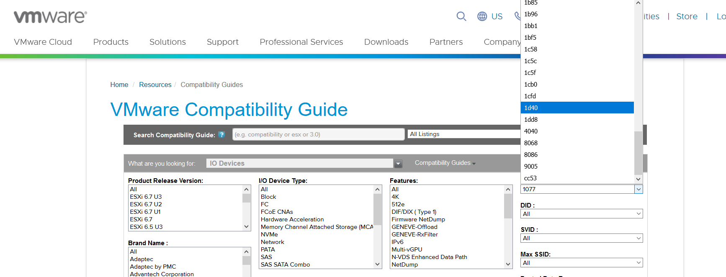Image resolution: width=726 pixels, height=277 pixels.
Task: Click the VID list scroll down arrow
Action: [x=638, y=179]
